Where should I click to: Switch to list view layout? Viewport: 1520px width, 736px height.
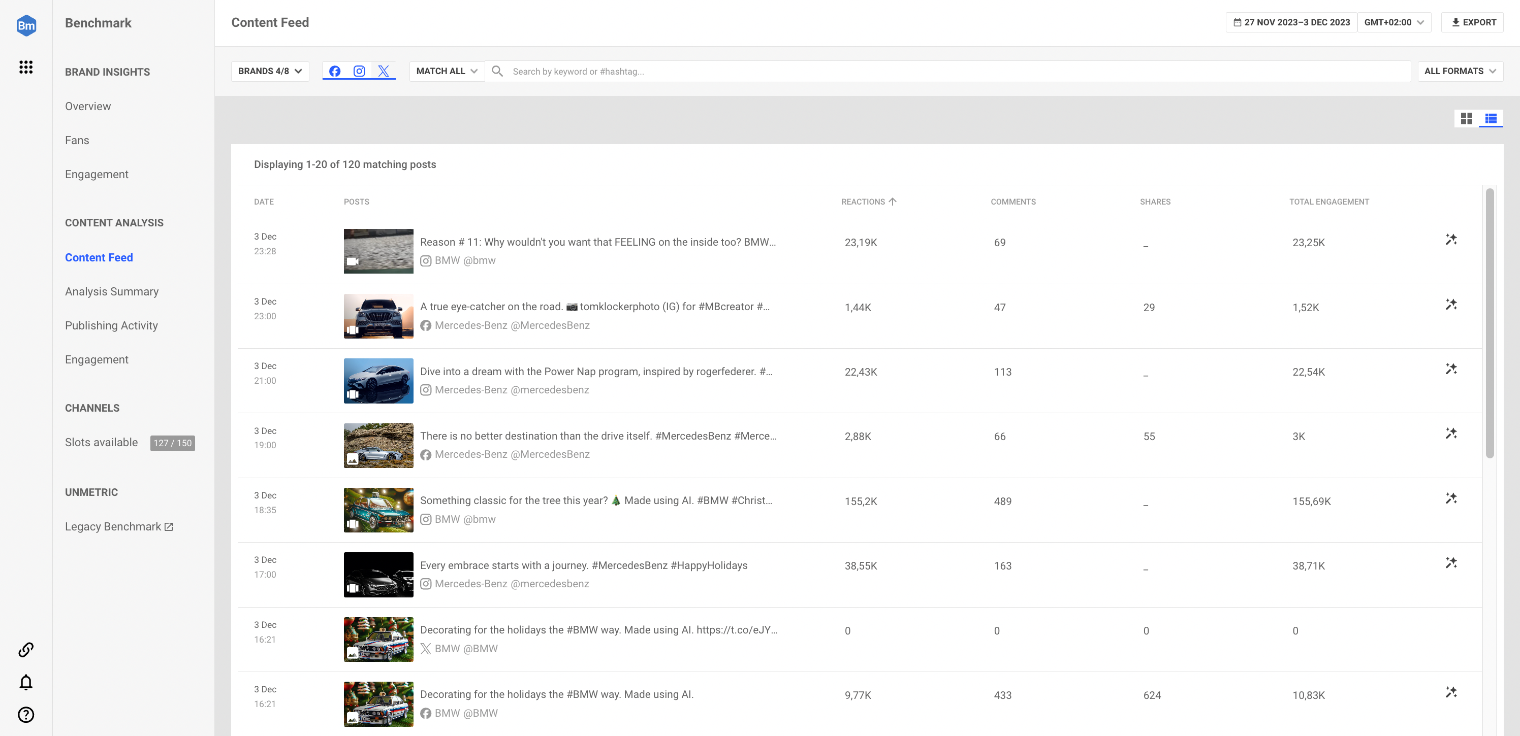tap(1491, 119)
